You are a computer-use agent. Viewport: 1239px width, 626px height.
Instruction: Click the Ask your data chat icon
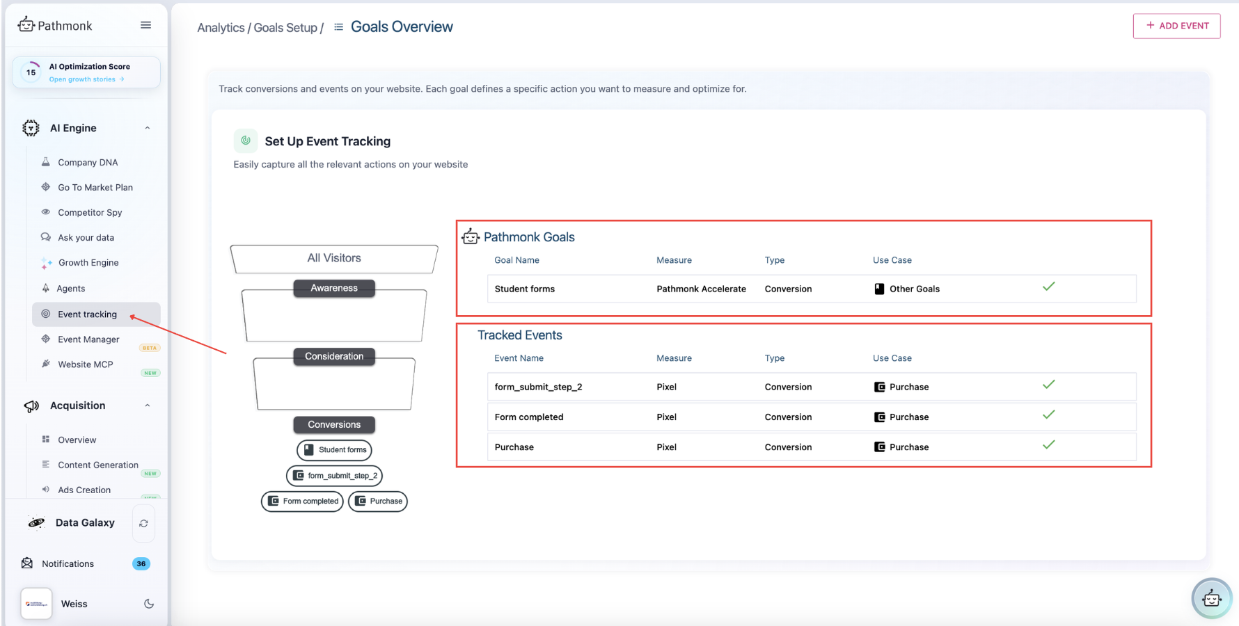click(x=46, y=237)
